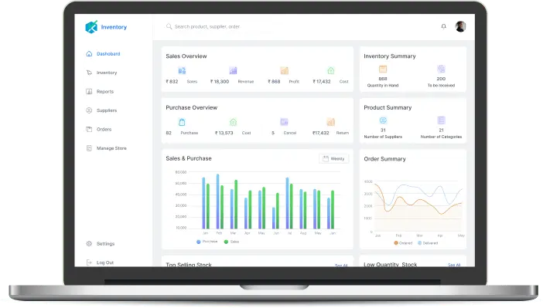The image size is (543, 308).
Task: Click the Purchase Overview heading
Action: coord(192,107)
